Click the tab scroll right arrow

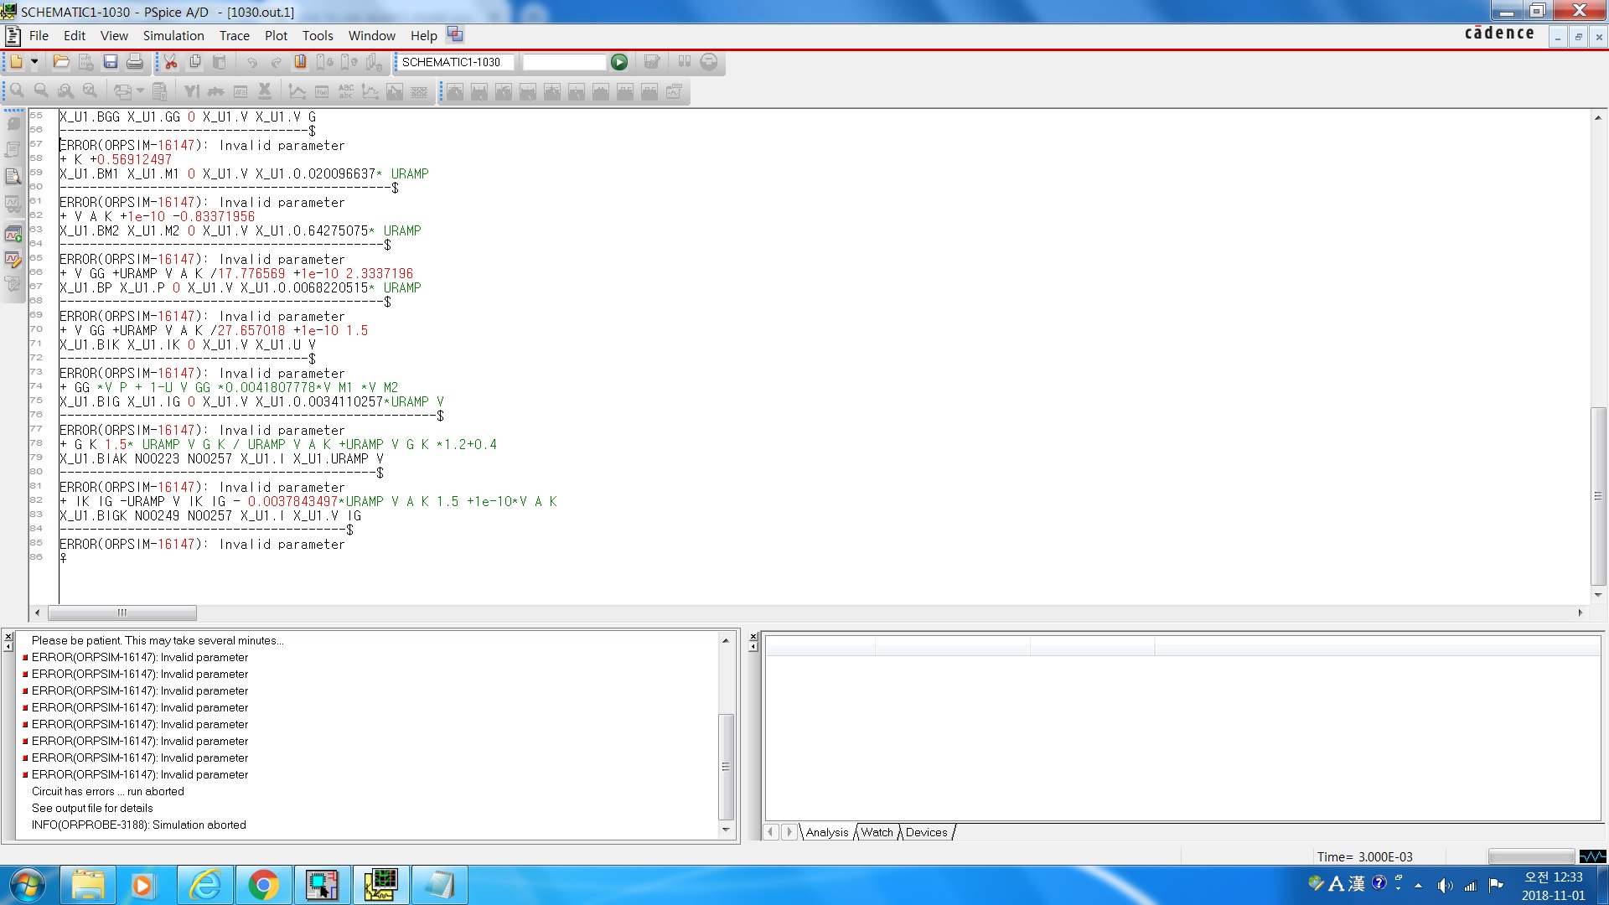click(x=789, y=832)
